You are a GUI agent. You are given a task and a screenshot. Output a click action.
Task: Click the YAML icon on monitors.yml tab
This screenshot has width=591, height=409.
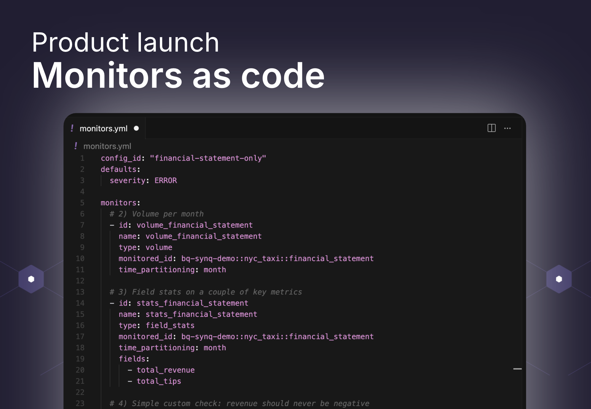pyautogui.click(x=72, y=128)
